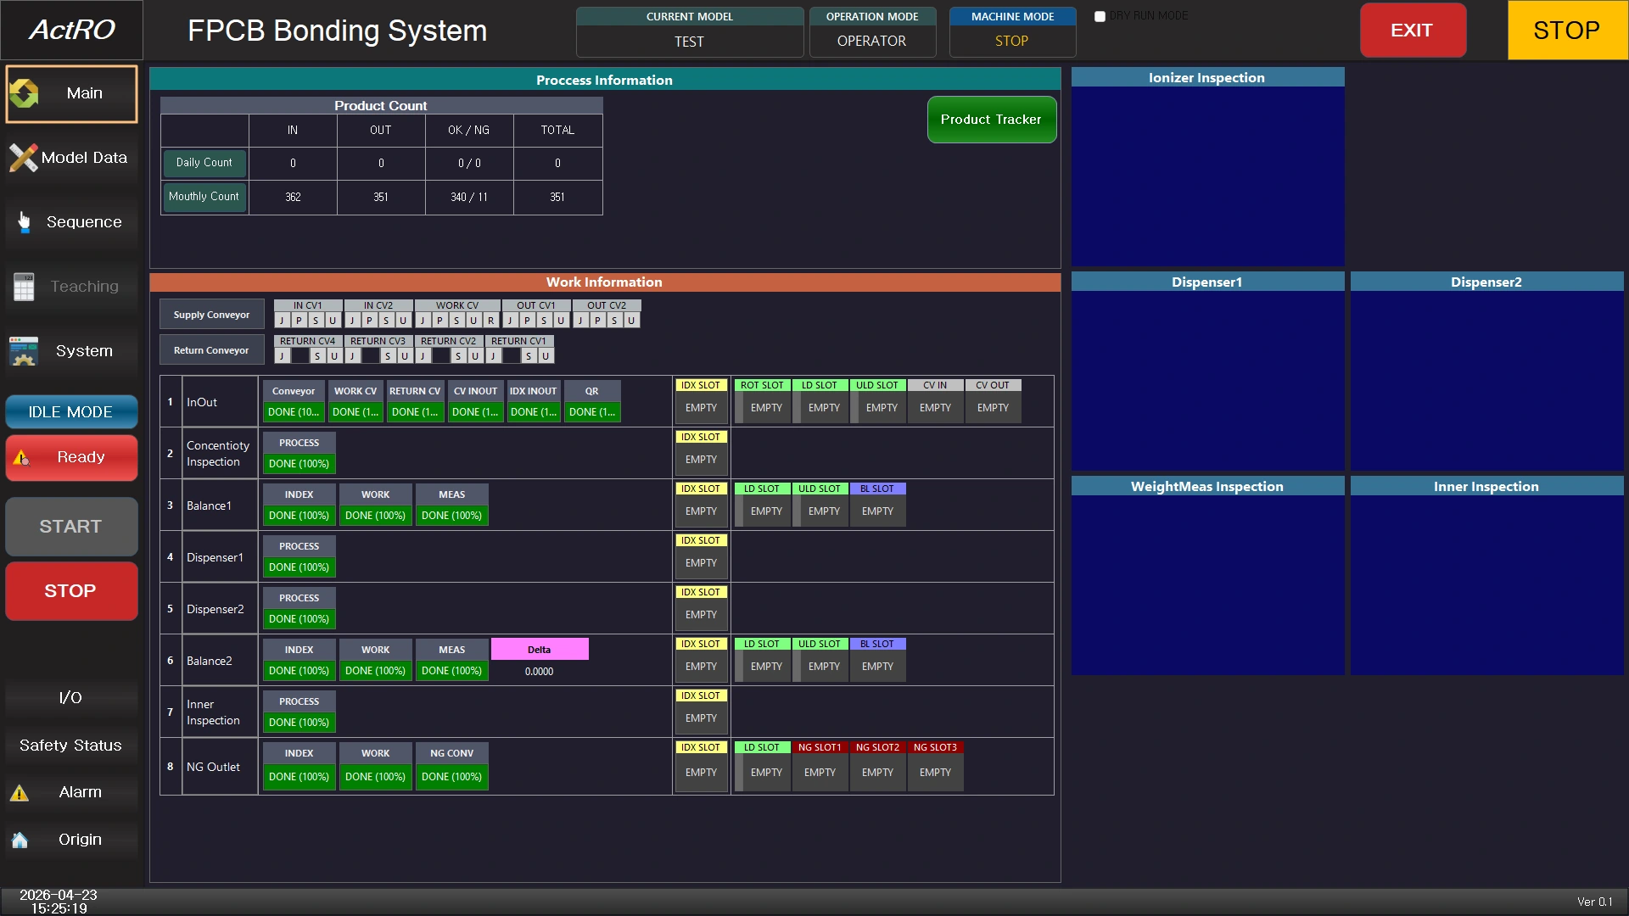Open the Alarm page

pos(71,792)
